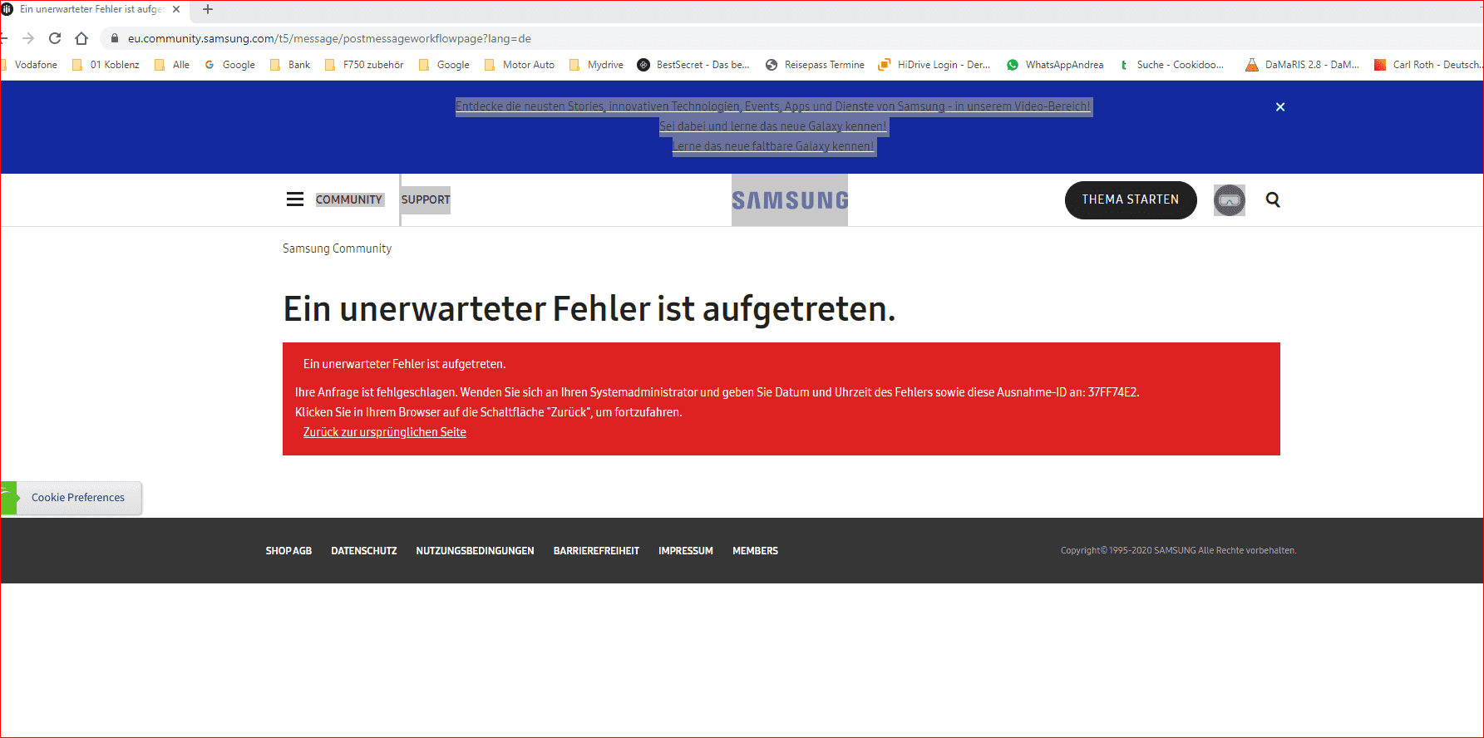1484x738 pixels.
Task: Click the browser forward arrow
Action: (28, 38)
